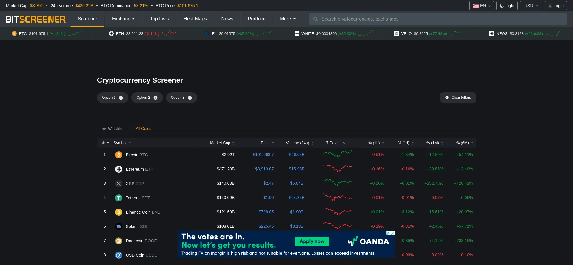Click the WHITE token icon in ticker
This screenshot has width=573, height=265.
click(x=297, y=33)
